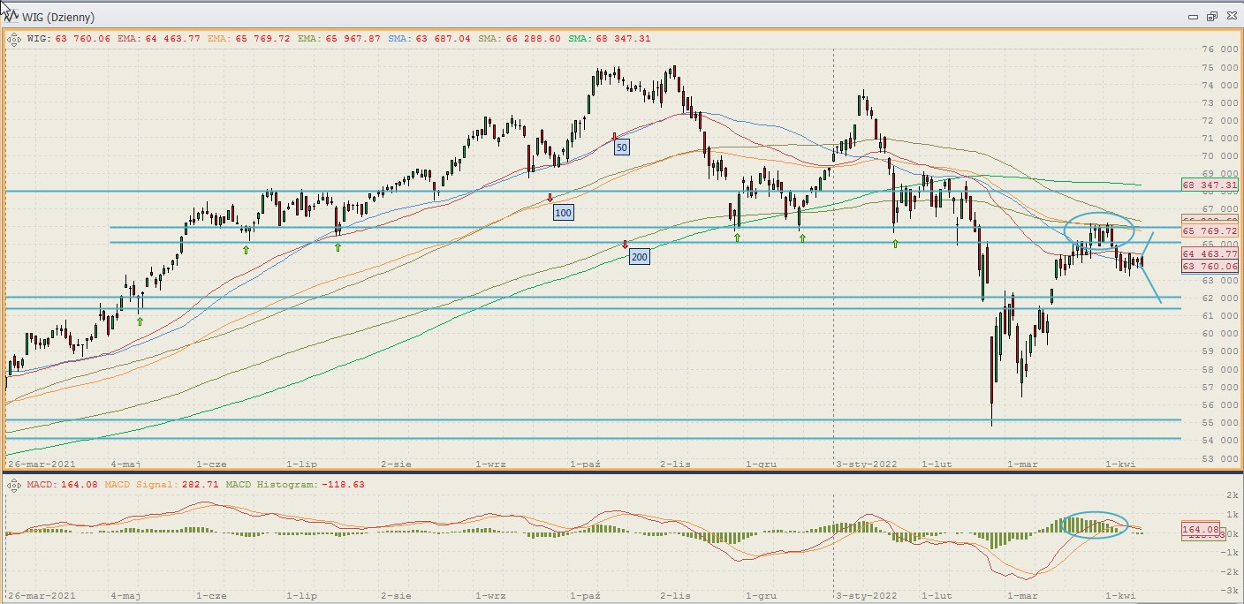Click the move handle icon of the MACD panel
Viewport: 1244px width, 604px height.
[13, 485]
